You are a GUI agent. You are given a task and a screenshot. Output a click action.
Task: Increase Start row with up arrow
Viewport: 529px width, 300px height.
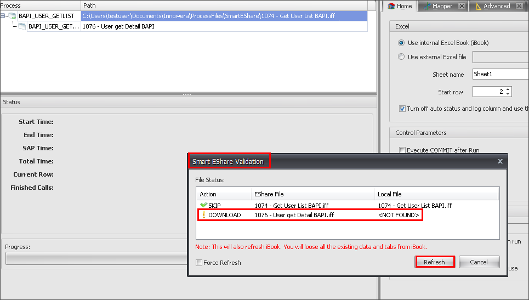click(x=508, y=89)
